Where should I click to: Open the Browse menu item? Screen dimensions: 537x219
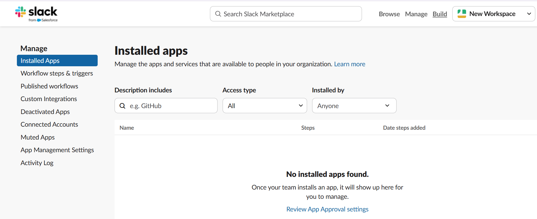389,14
